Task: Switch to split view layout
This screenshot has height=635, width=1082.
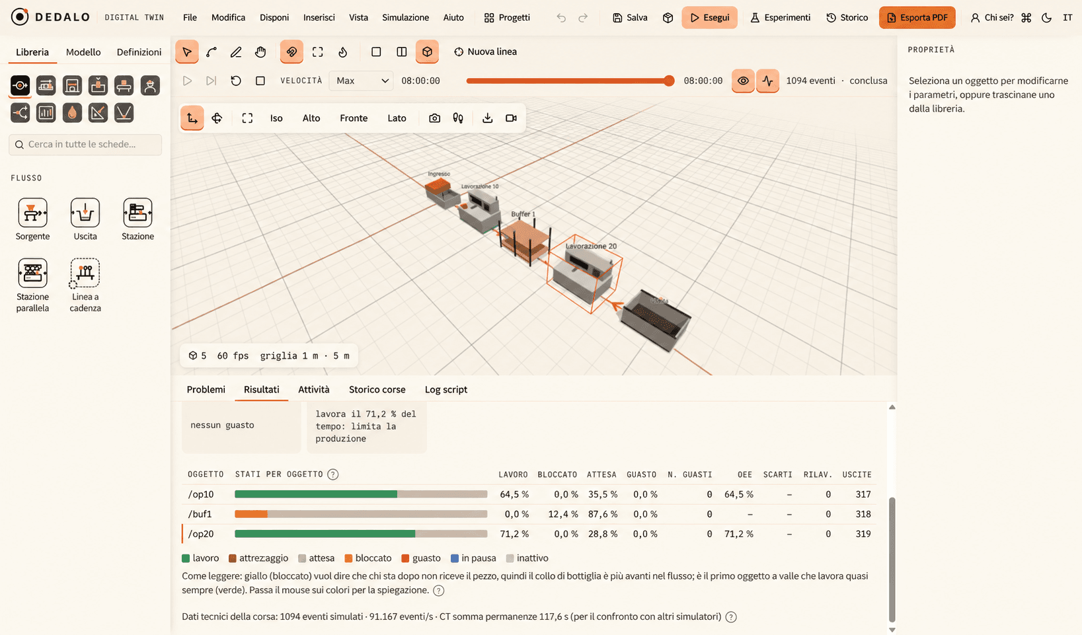Action: pyautogui.click(x=401, y=52)
